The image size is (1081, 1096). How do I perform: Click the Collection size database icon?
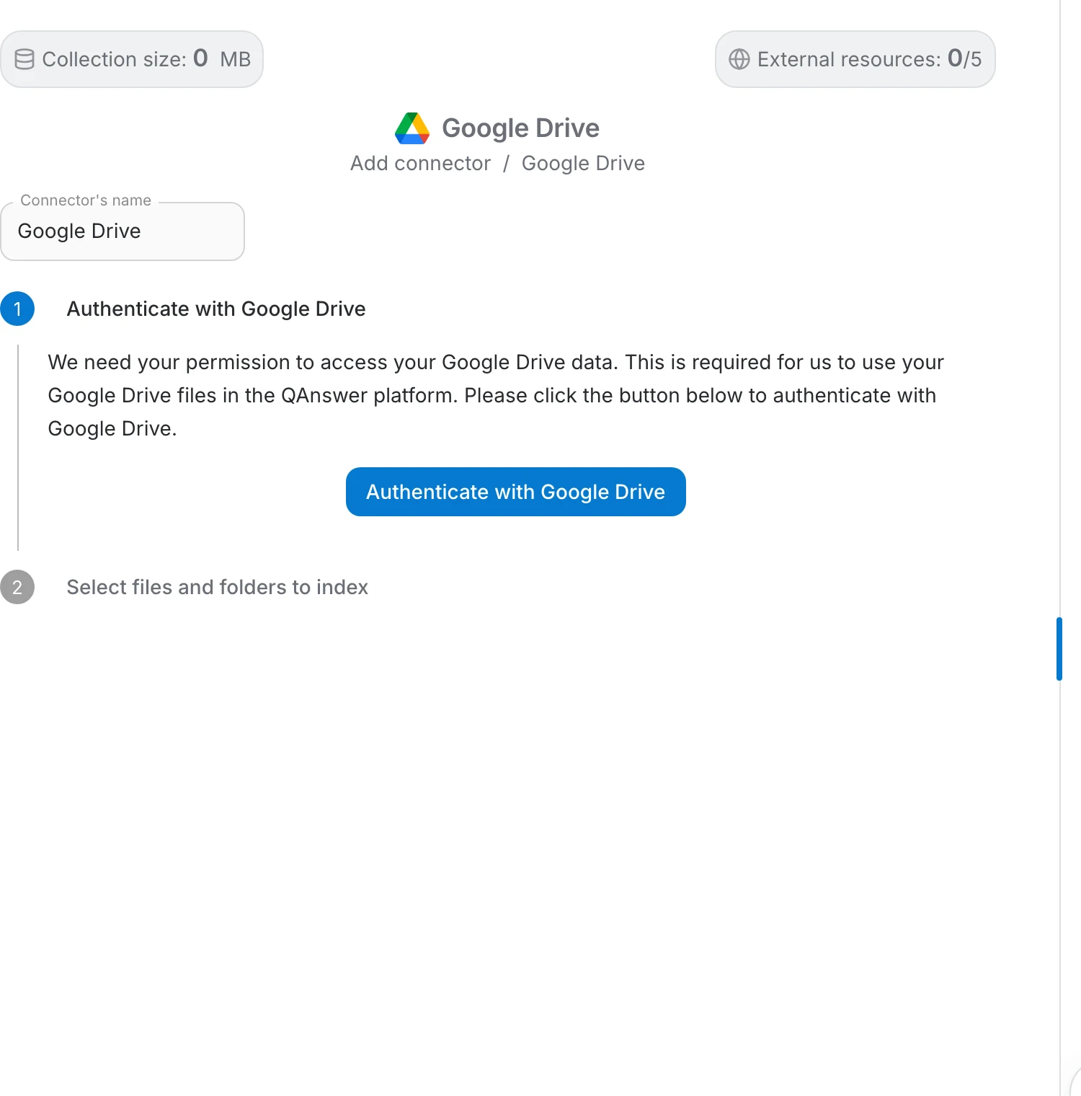[25, 59]
